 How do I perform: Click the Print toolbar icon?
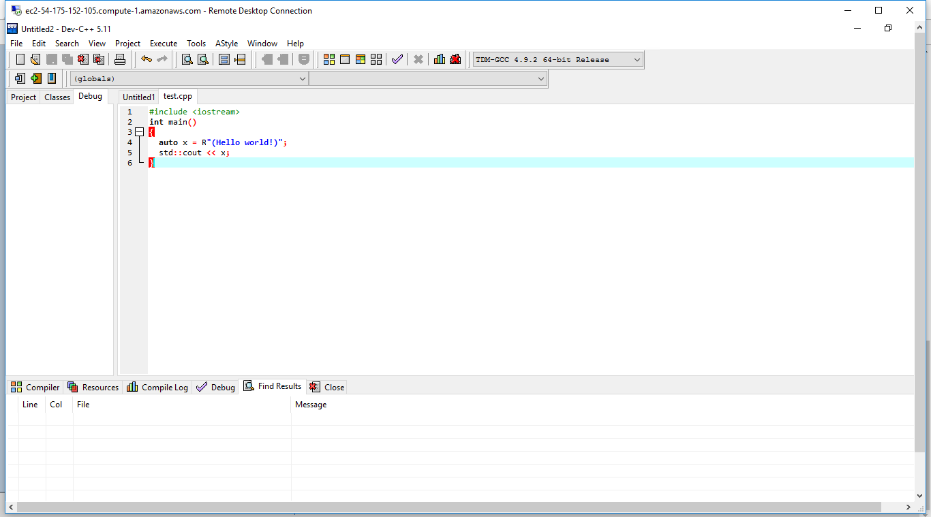(x=120, y=59)
